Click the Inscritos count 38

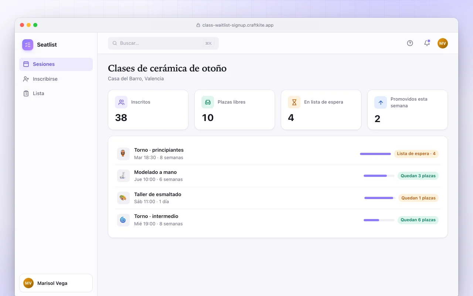point(121,118)
